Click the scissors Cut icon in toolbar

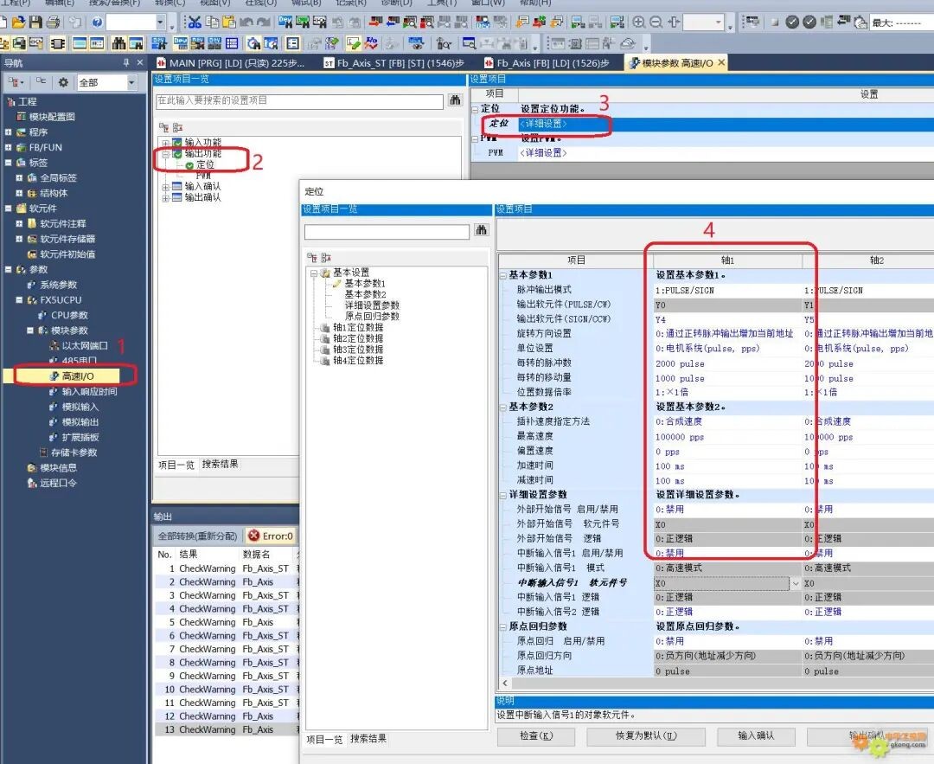(x=195, y=22)
